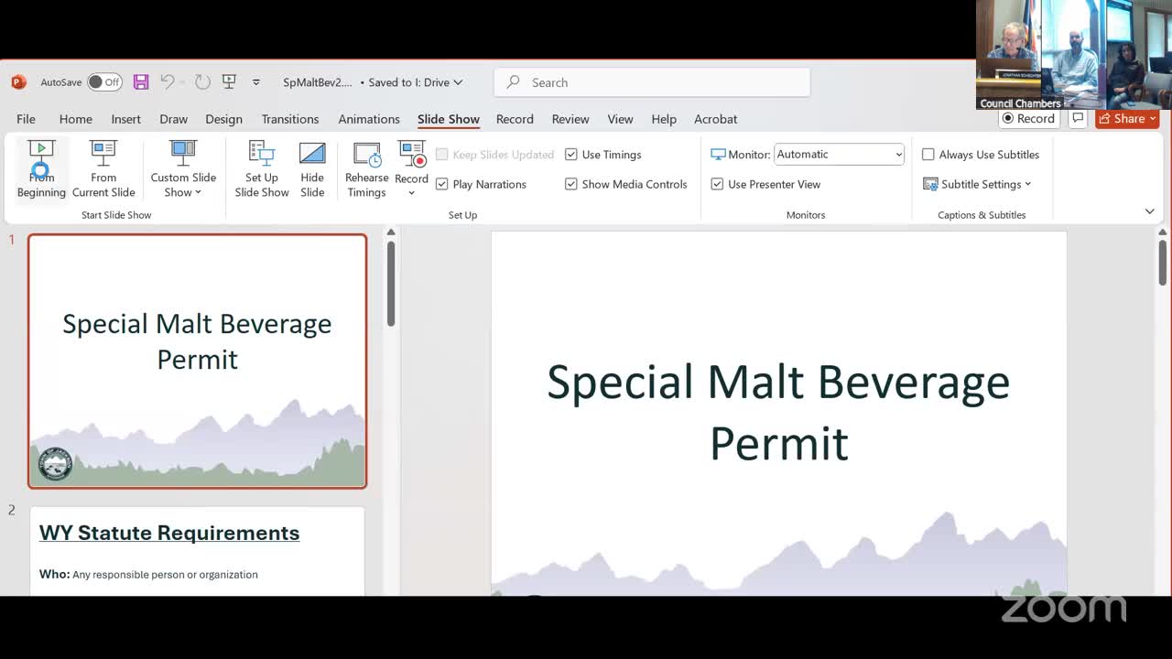Expand Custom Slide Show dropdown
The height and width of the screenshot is (659, 1172).
[183, 168]
